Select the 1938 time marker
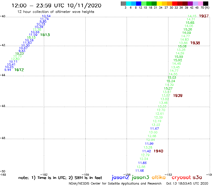This screenshot has width=212, height=186. (x=195, y=43)
